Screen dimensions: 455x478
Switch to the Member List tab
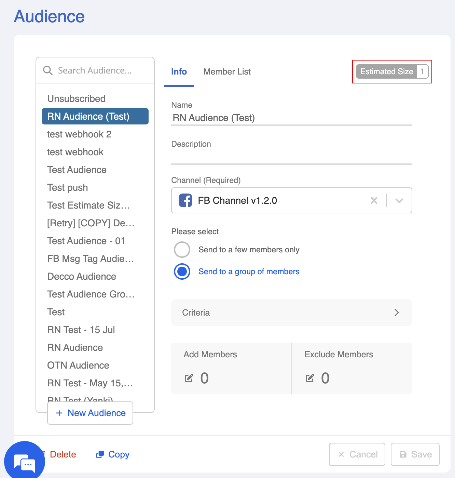click(x=227, y=72)
